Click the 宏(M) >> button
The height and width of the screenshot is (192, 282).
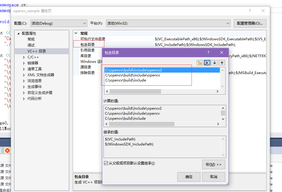coord(213,164)
